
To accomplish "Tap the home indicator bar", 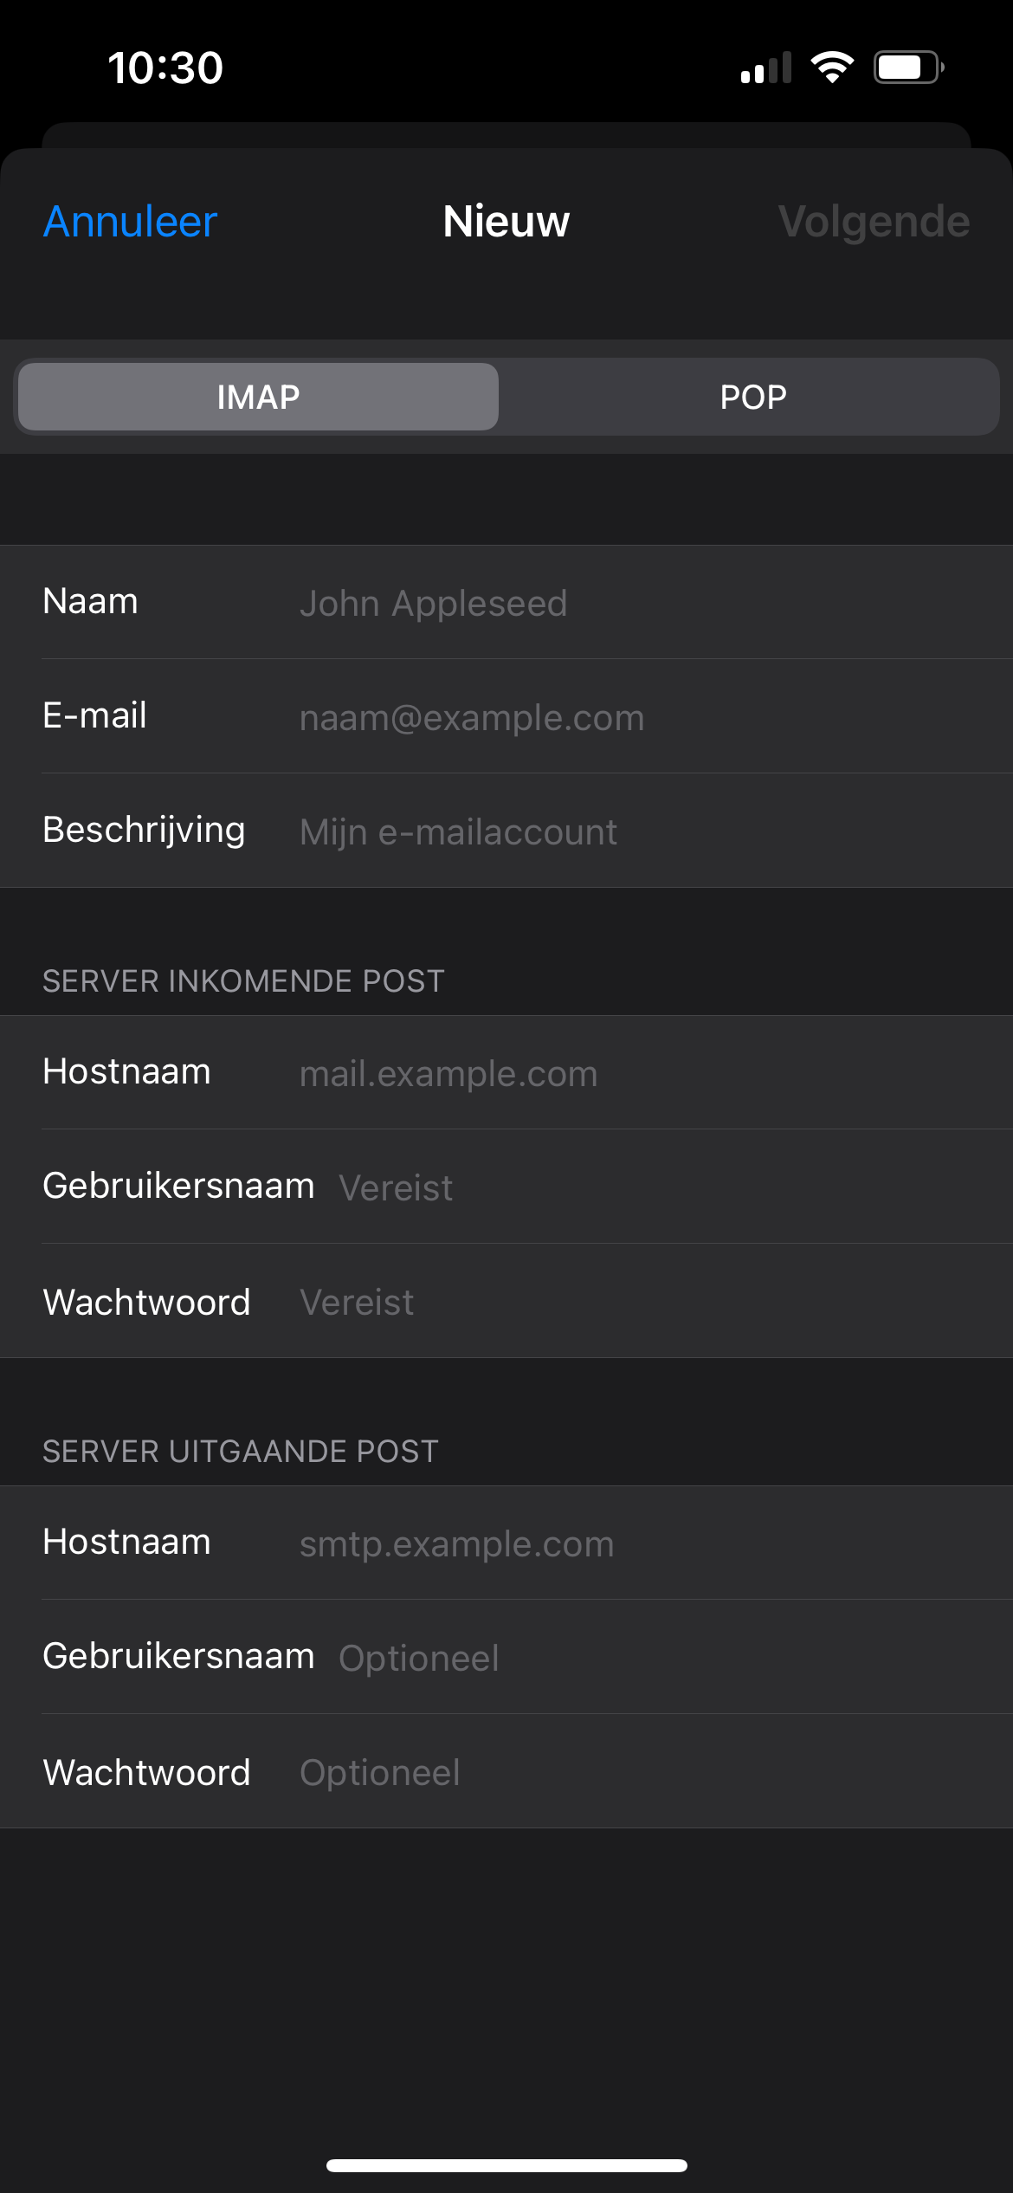I will 506,2165.
